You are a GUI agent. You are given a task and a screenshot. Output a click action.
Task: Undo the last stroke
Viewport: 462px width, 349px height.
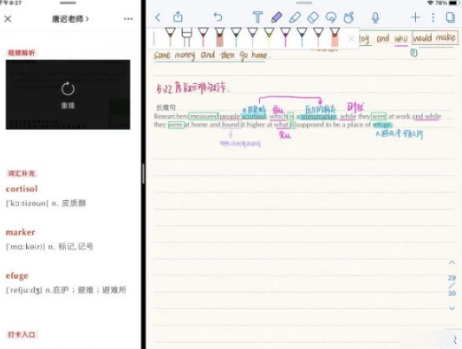tap(218, 16)
